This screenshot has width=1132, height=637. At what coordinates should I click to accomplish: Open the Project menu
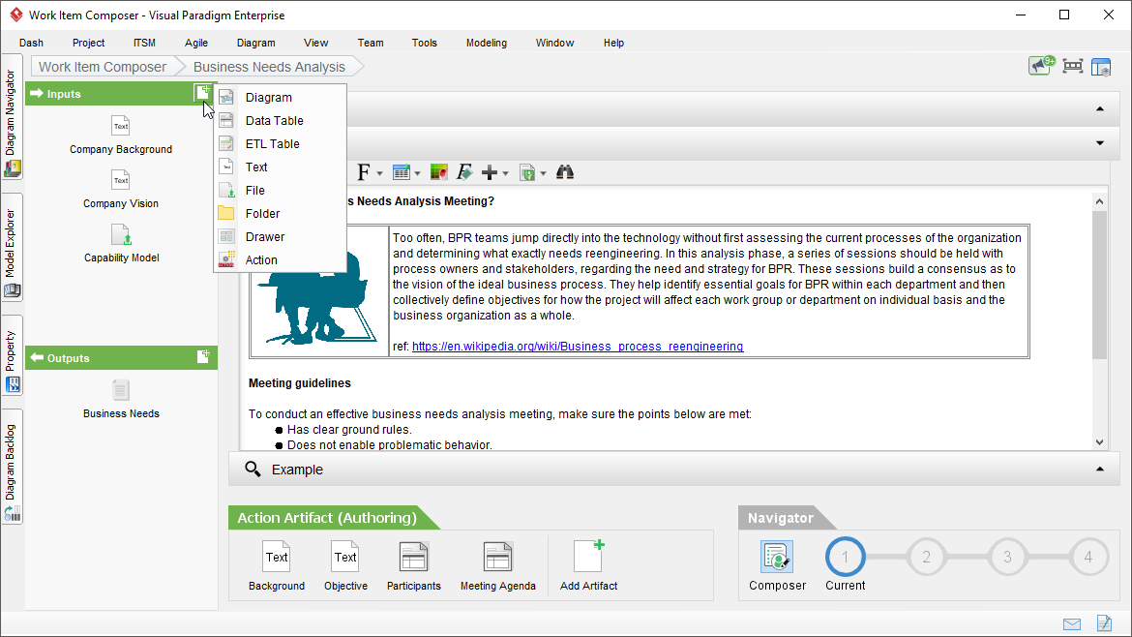tap(88, 43)
